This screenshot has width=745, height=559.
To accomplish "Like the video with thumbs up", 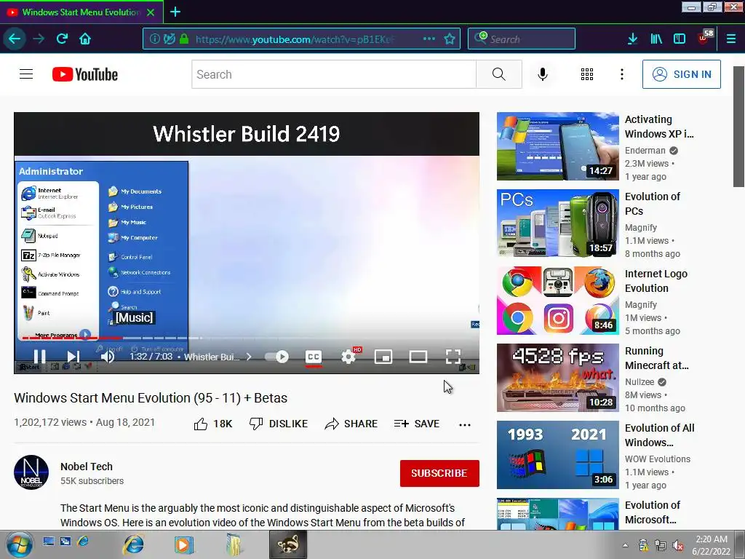I will tap(213, 424).
